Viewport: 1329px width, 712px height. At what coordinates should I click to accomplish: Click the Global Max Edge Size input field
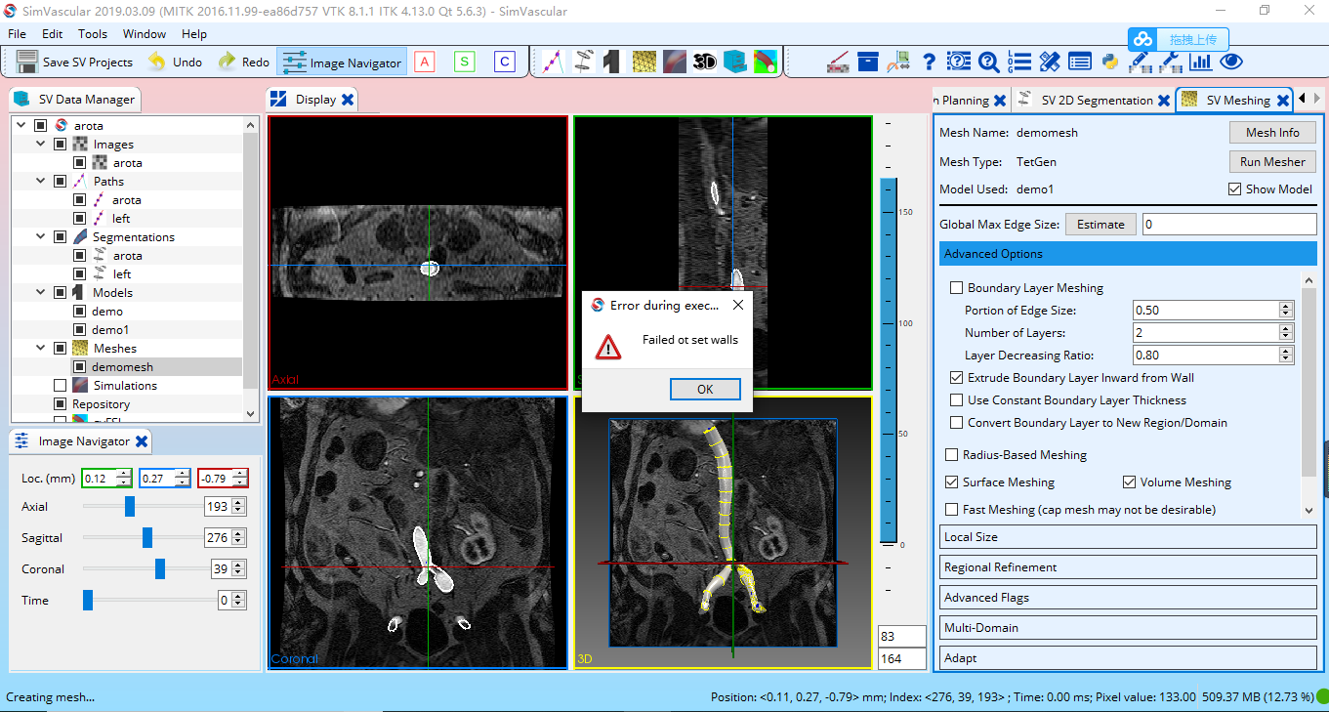(1229, 225)
